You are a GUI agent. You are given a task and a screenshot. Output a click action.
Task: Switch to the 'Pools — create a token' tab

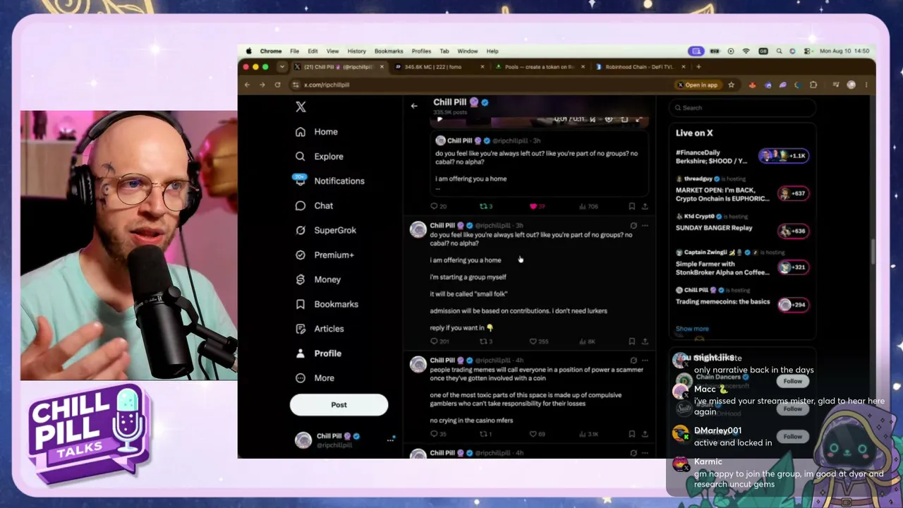click(541, 67)
